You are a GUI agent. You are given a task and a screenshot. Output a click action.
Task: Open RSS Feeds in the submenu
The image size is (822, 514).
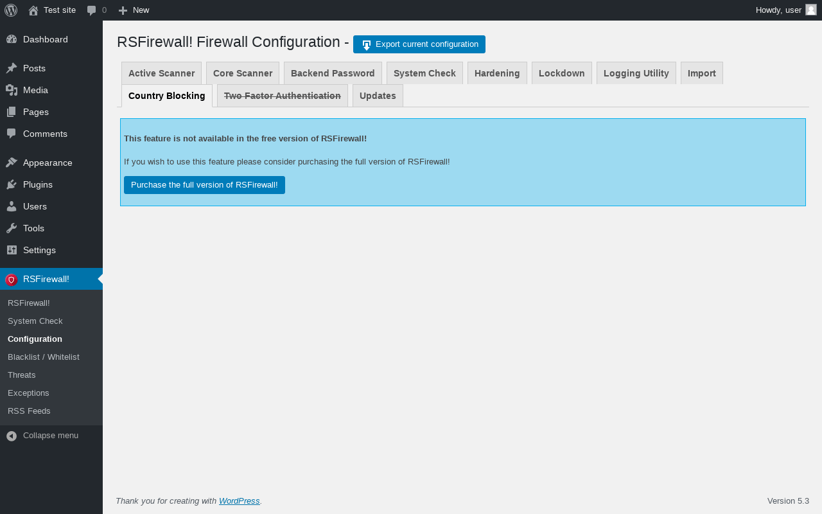(x=51, y=411)
